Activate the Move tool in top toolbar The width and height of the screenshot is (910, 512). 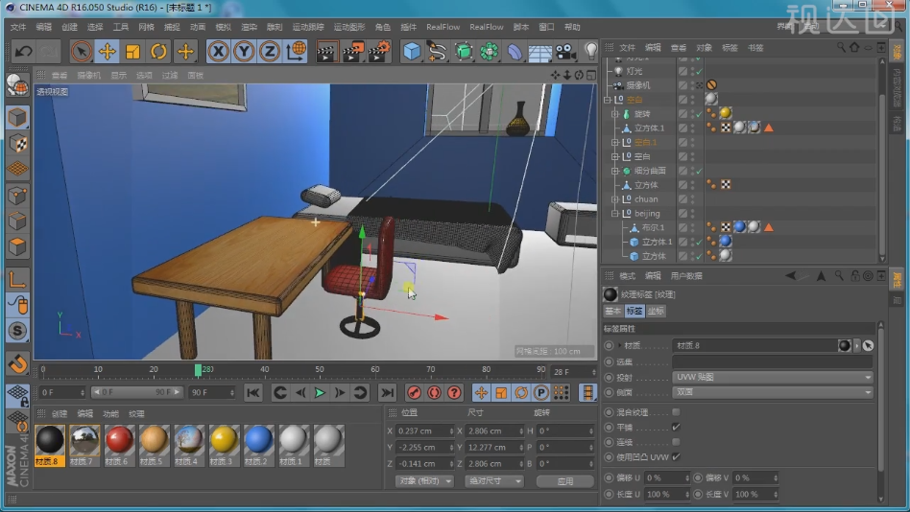[108, 52]
